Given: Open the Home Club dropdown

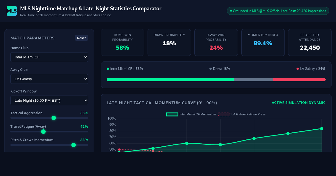Looking at the screenshot, I should 49,57.
